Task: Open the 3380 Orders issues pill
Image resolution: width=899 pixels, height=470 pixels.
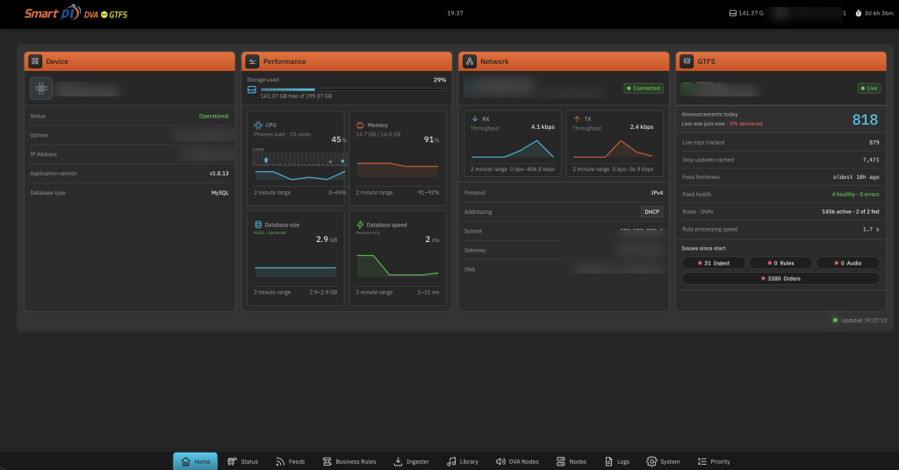Action: (780, 278)
